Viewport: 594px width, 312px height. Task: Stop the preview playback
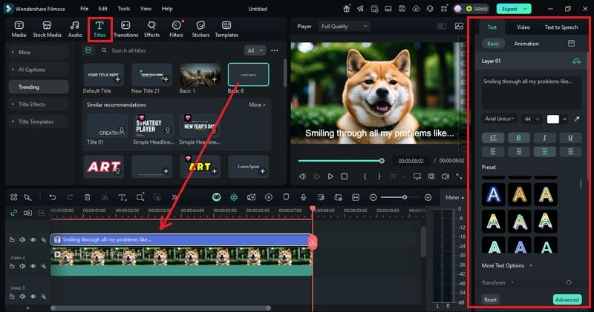click(x=345, y=176)
